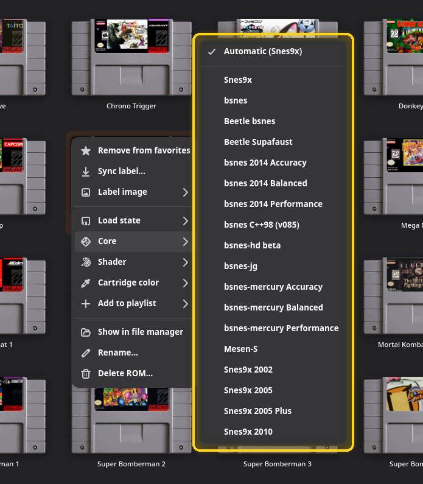
Task: Click the download icon beside Sync label
Action: pyautogui.click(x=86, y=171)
